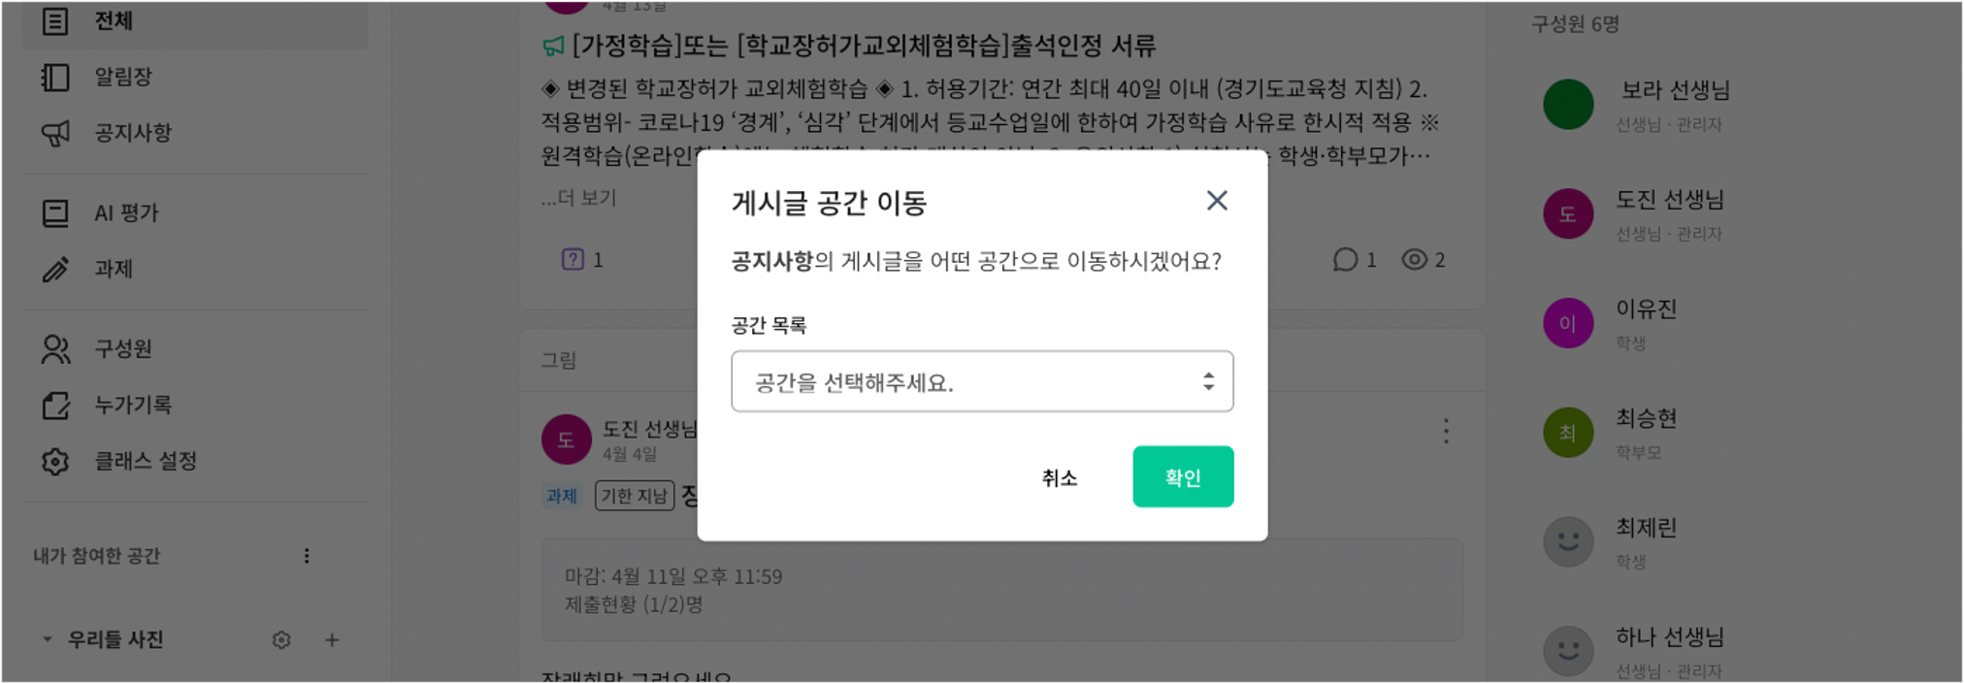Open 클래스 설정 gear icon

(55, 461)
